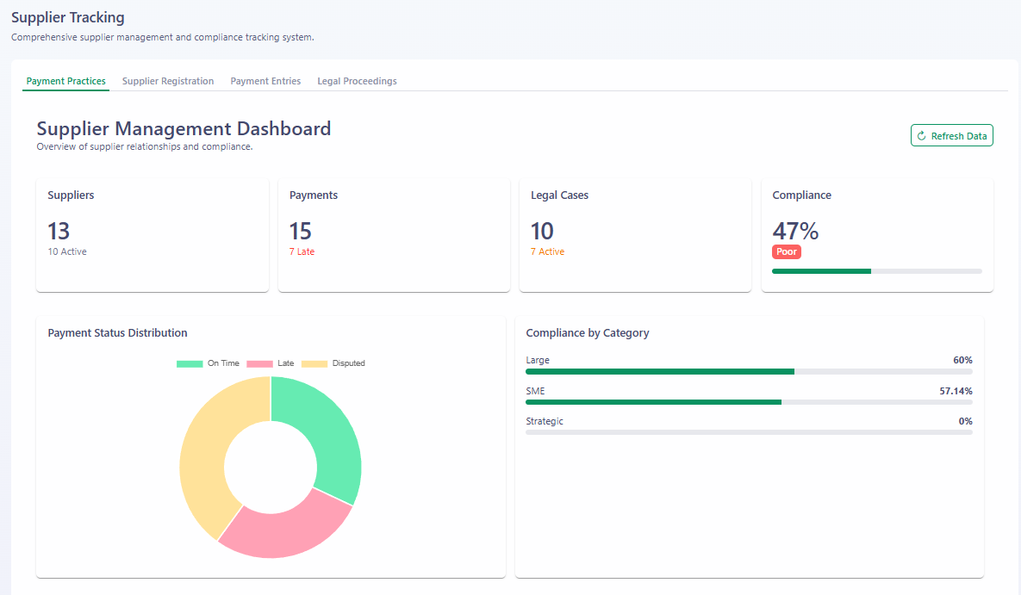Screen dimensions: 1021x595
Task: Click the 57.14% SME value
Action: tap(956, 391)
